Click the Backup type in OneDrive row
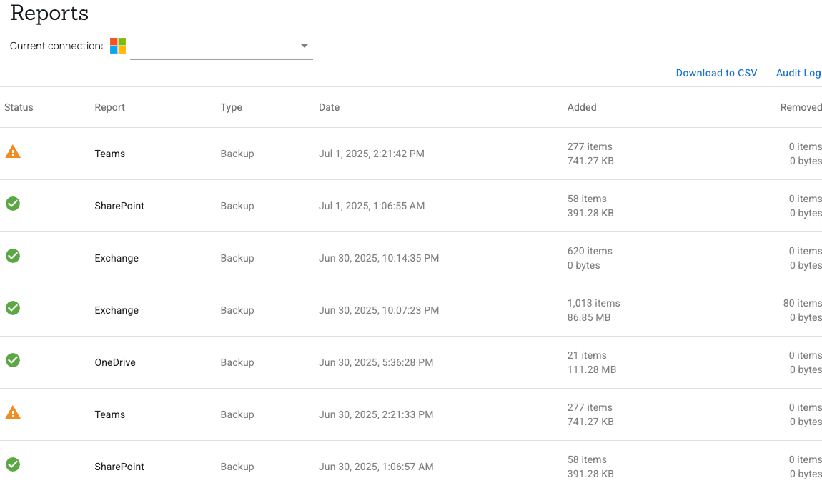The image size is (822, 488). 237,362
